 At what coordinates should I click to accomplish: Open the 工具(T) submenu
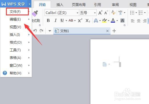pos(16,50)
